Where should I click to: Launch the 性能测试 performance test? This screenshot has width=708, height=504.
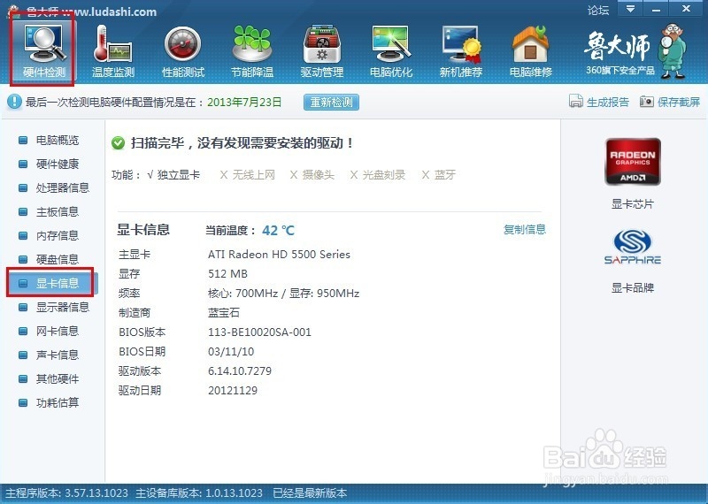coord(183,50)
